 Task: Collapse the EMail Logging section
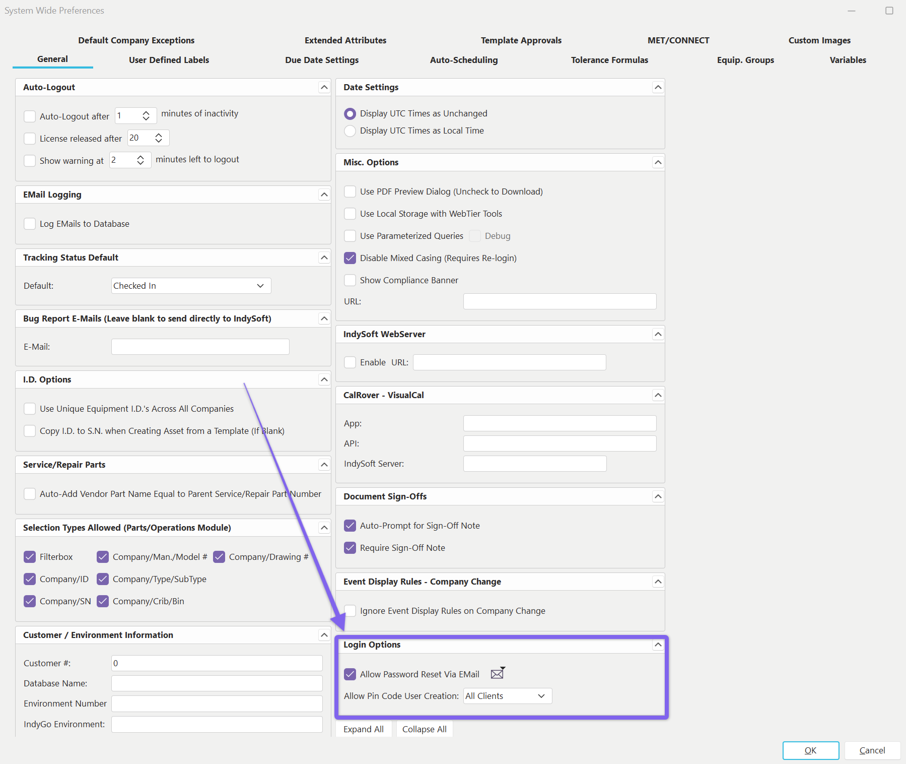tap(324, 195)
